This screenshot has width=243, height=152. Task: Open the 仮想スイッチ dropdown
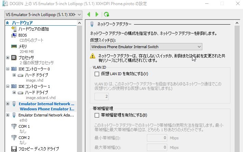[146, 46]
